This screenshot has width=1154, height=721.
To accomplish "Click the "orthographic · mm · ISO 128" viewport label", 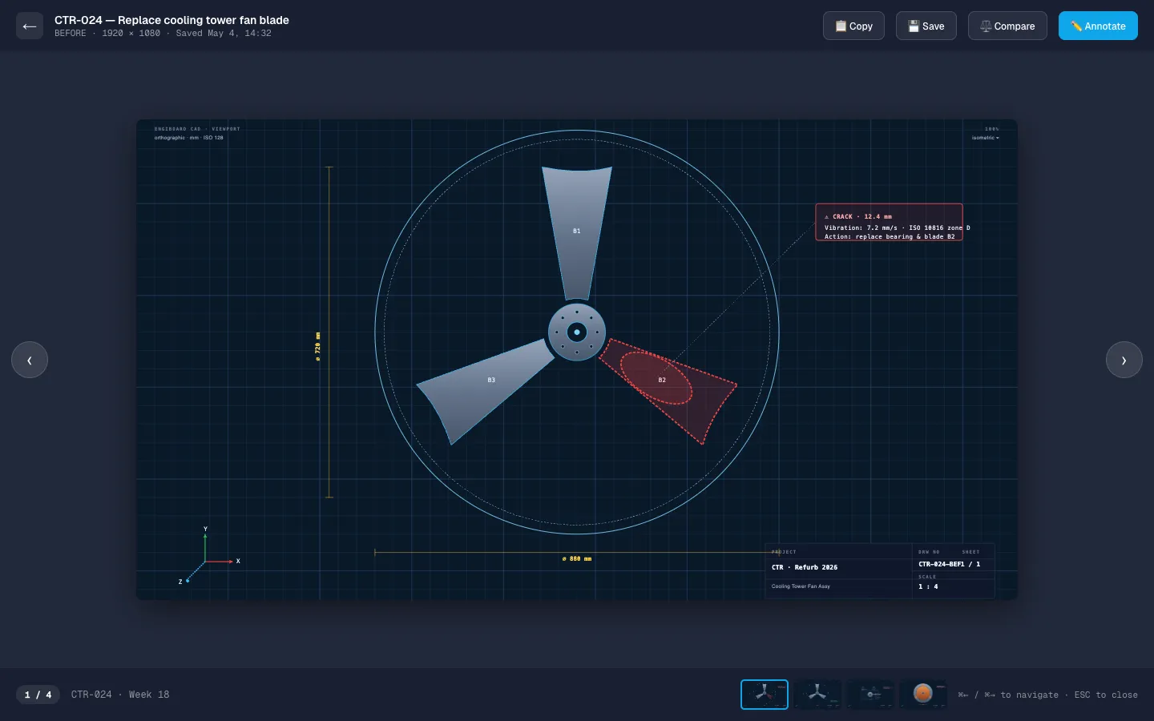I will [189, 138].
